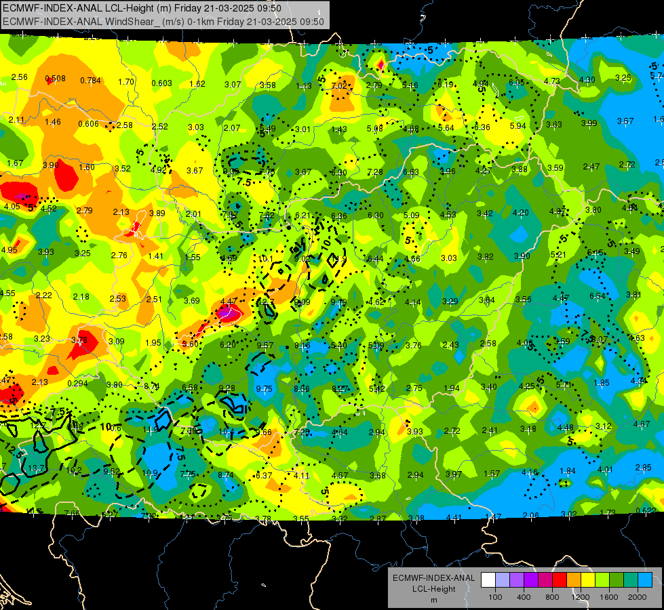Click the wind shear value 3.69
The image size is (664, 610).
[x=191, y=300]
